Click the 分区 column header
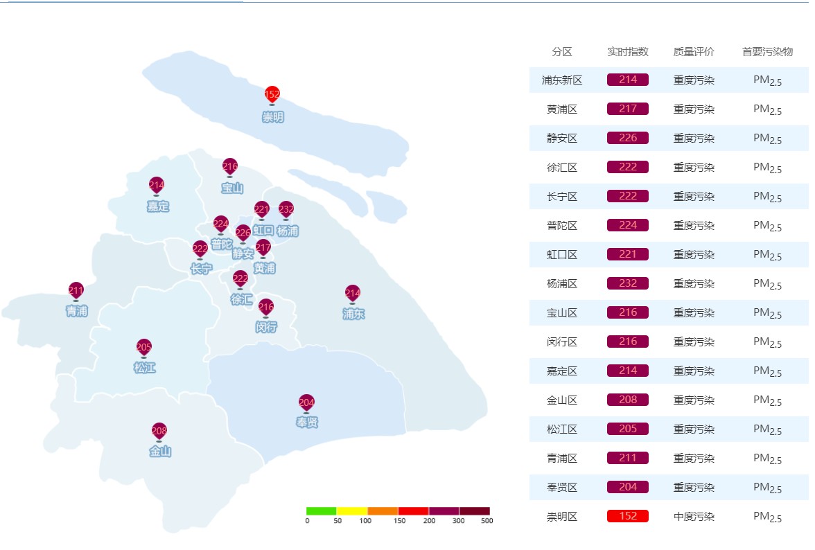The height and width of the screenshot is (550, 815). 562,52
